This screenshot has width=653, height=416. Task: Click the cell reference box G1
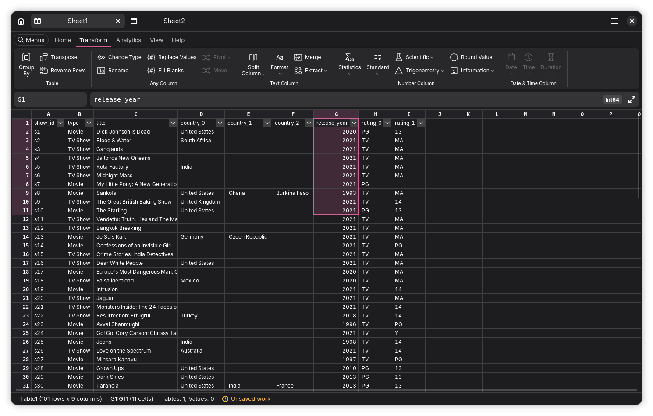50,99
